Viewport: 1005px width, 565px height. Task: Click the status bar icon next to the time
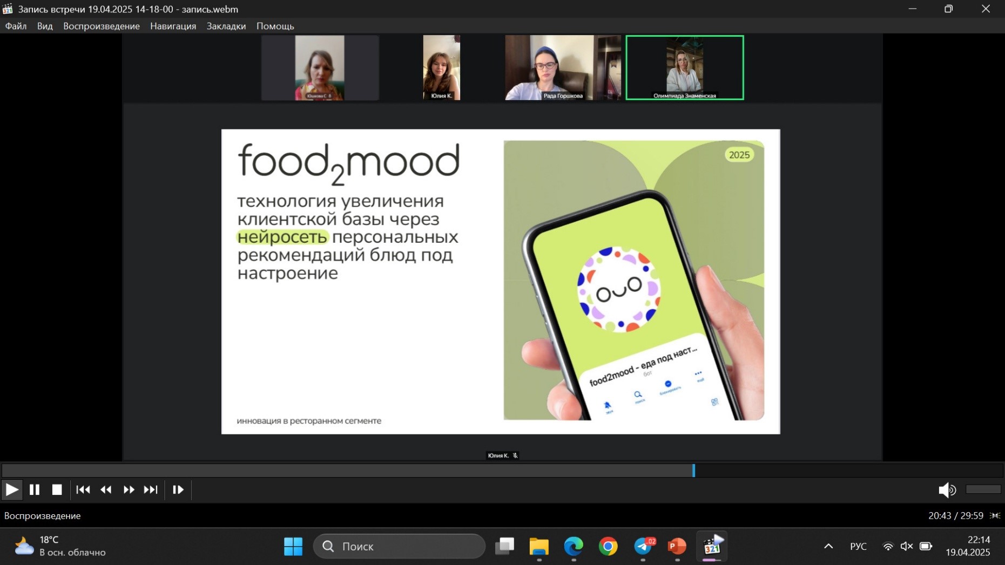click(x=995, y=516)
